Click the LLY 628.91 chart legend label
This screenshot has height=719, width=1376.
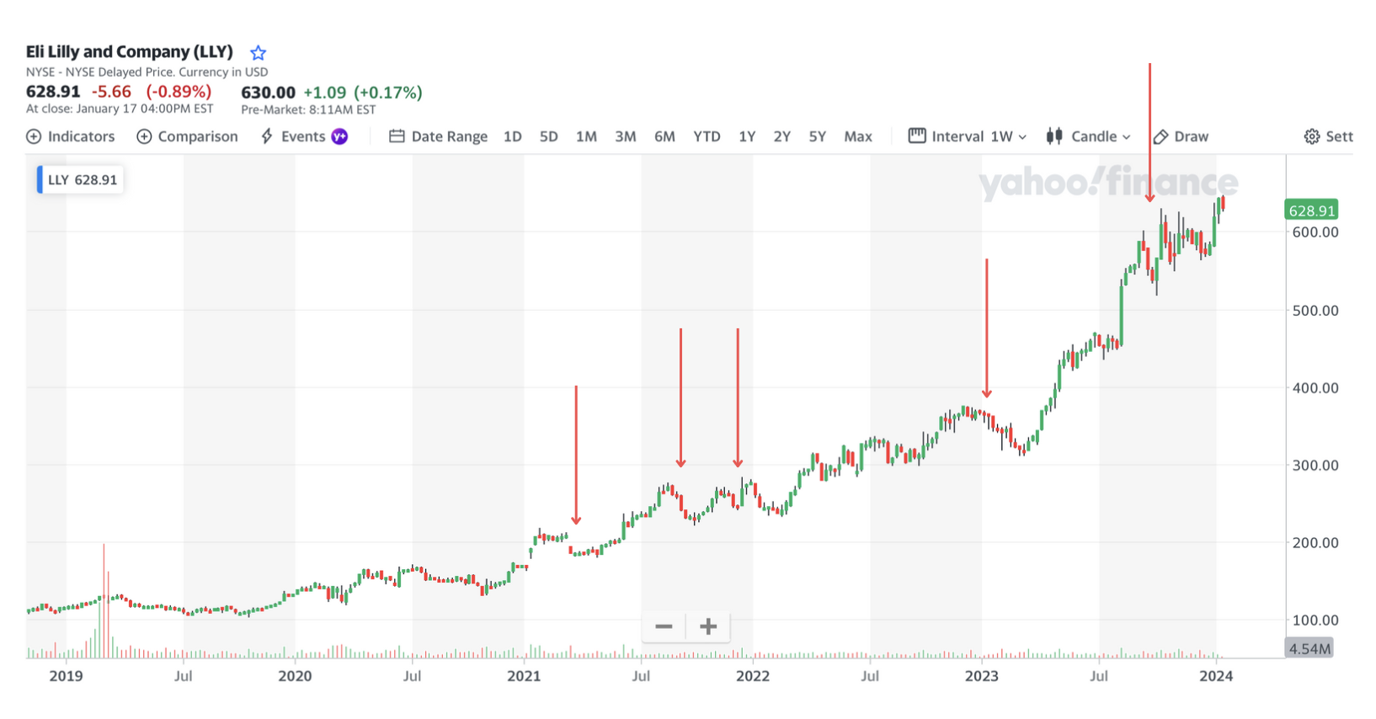[x=81, y=179]
